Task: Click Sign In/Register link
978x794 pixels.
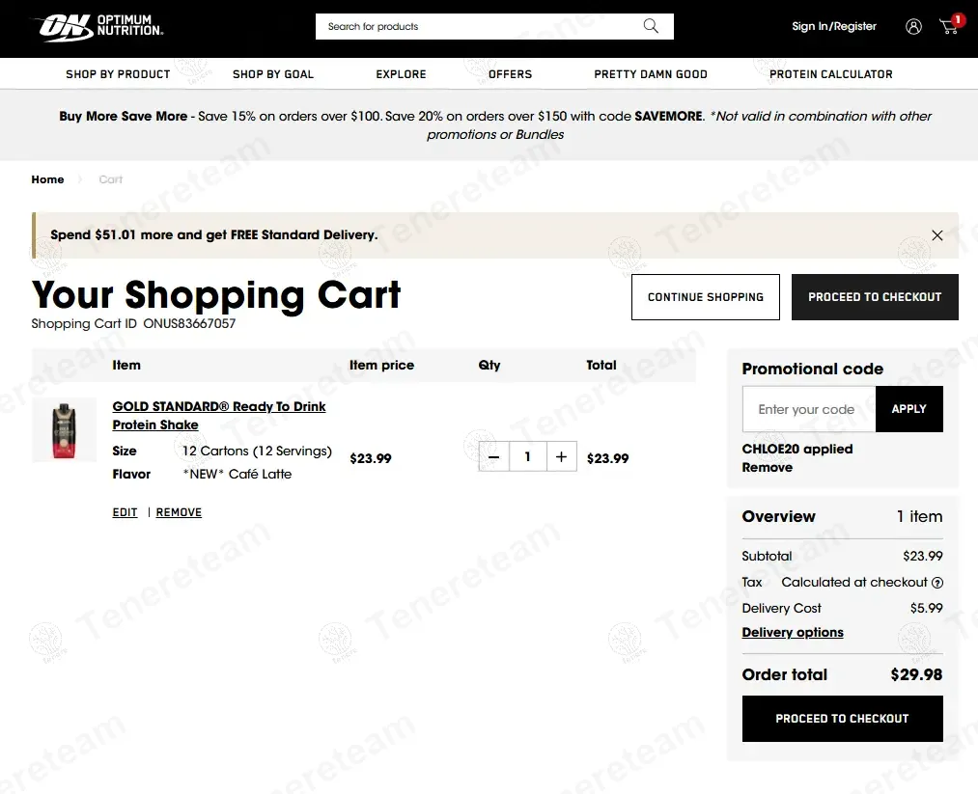Action: (x=834, y=27)
